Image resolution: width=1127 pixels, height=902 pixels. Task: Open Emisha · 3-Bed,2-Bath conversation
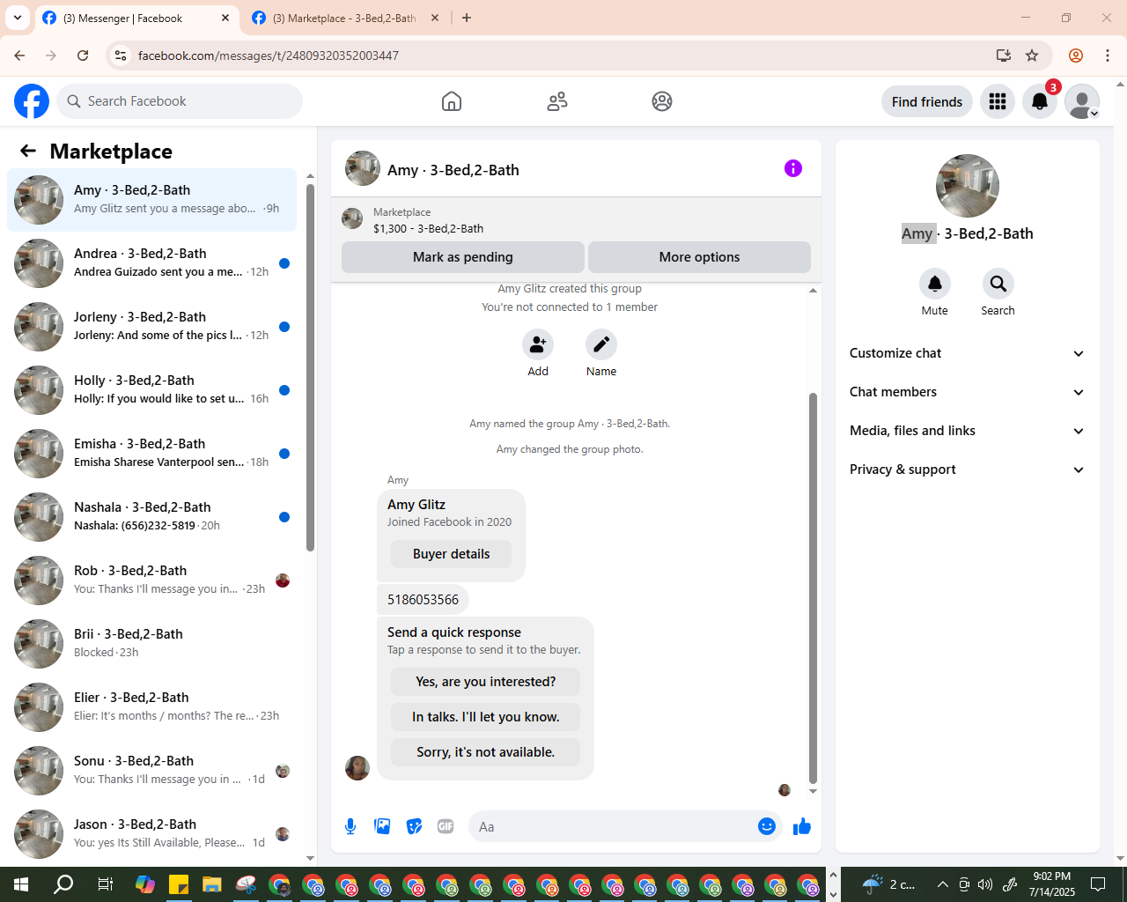(152, 454)
